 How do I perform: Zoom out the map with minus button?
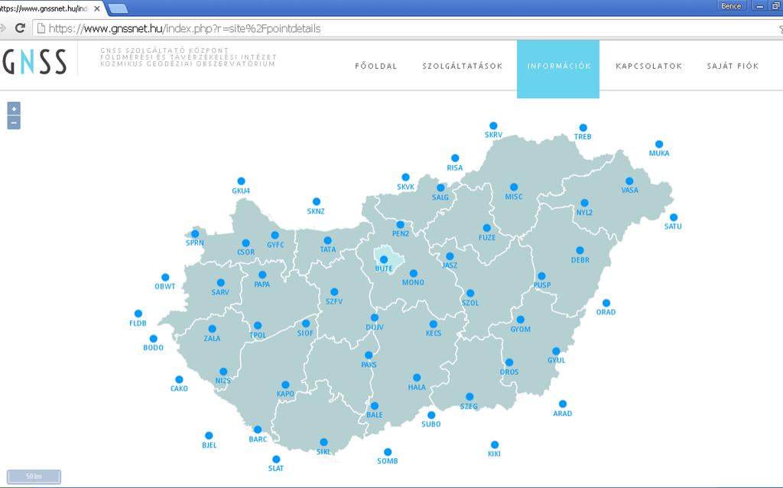pyautogui.click(x=14, y=123)
